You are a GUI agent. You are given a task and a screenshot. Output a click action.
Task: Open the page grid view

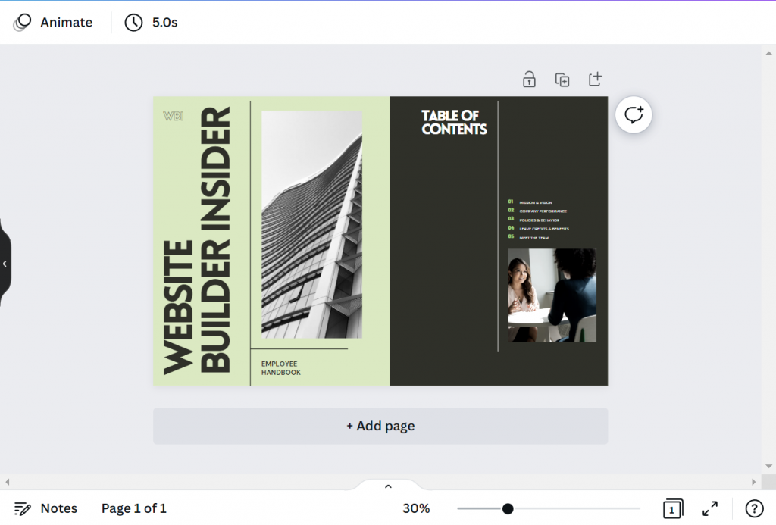(x=672, y=508)
